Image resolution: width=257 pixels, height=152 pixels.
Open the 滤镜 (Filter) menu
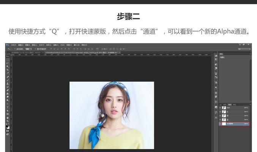pos(56,45)
